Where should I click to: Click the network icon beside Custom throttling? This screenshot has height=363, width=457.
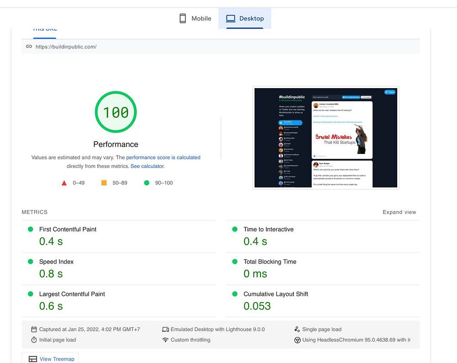click(x=165, y=340)
